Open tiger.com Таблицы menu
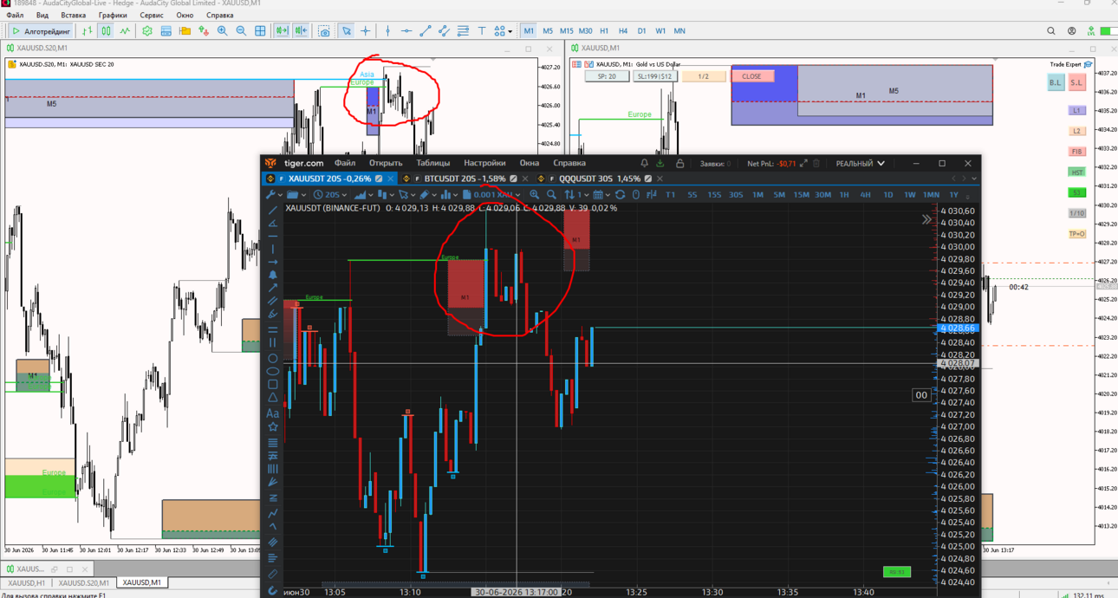Viewport: 1118px width, 598px height. [432, 163]
